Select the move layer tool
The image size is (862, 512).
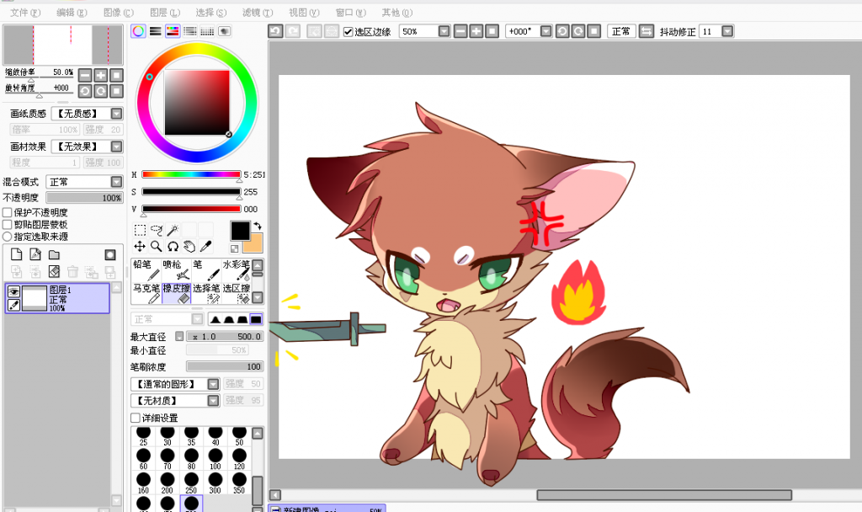coord(141,247)
